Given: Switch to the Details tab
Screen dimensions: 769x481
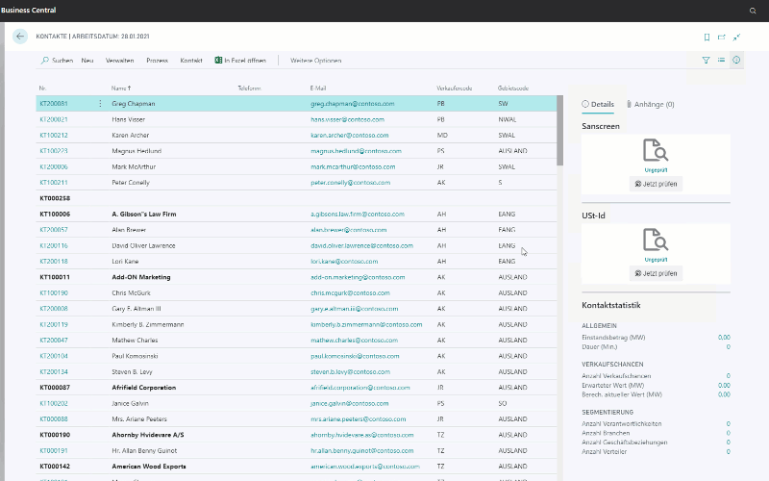Looking at the screenshot, I should pos(598,104).
